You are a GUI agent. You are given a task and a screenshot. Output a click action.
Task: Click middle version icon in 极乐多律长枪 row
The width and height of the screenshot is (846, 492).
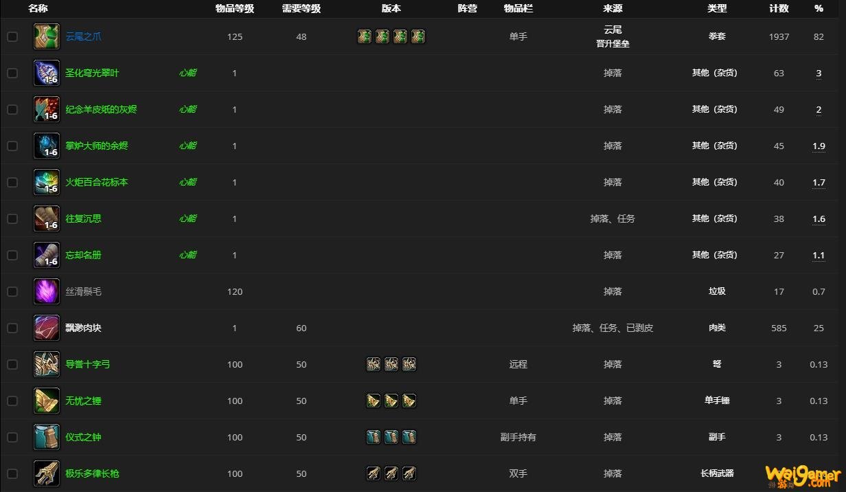pos(391,473)
